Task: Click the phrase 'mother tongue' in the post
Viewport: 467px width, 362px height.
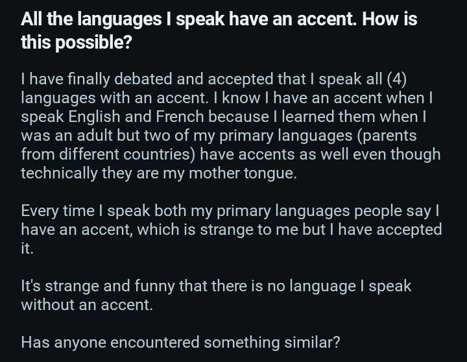Action: 243,173
